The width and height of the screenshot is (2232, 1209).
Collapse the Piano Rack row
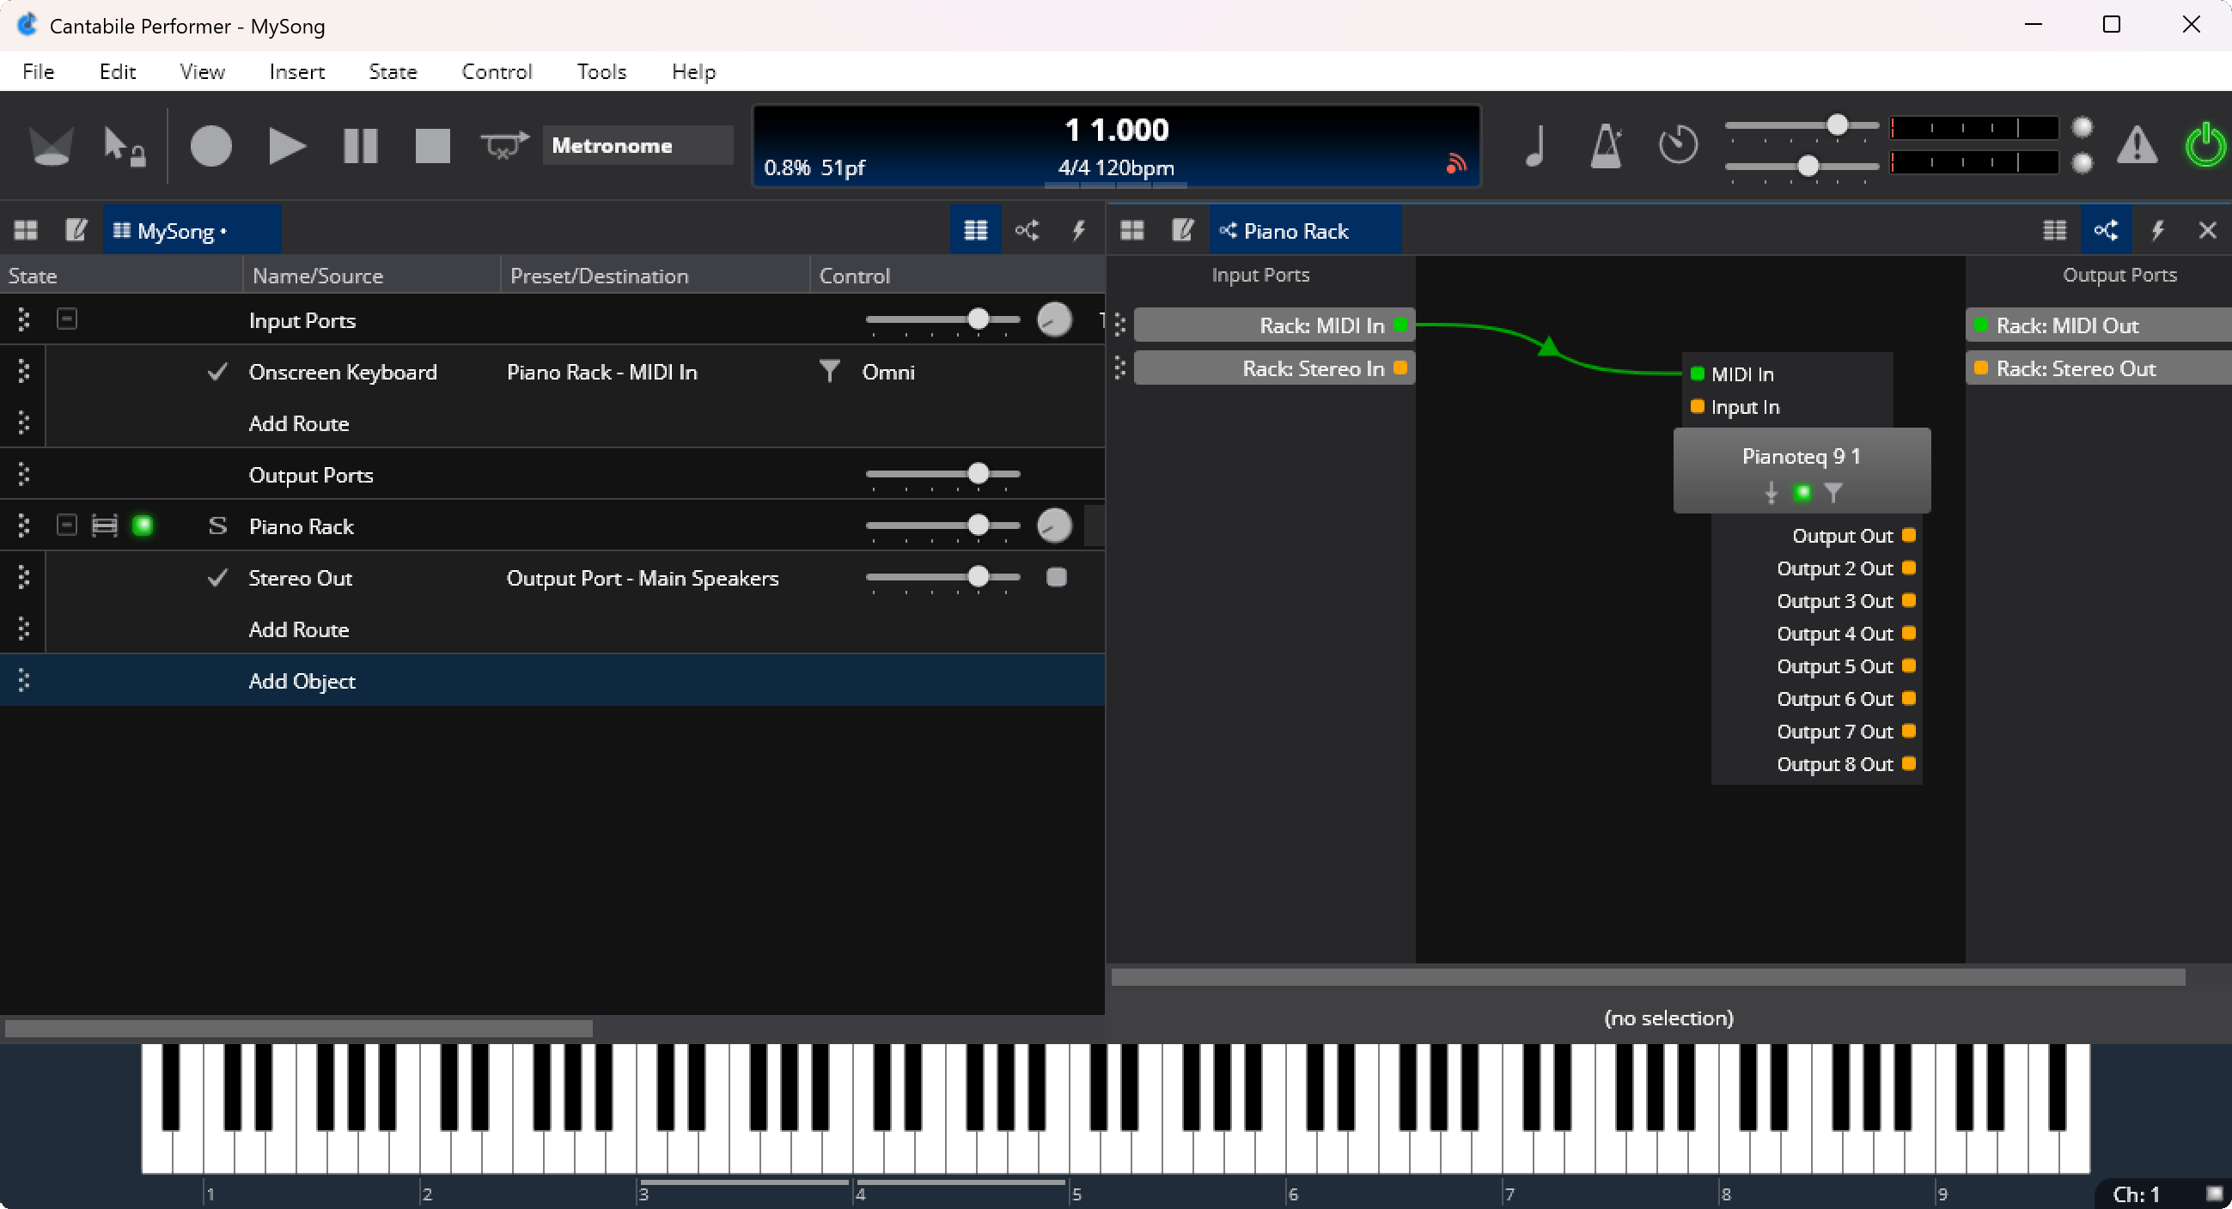[67, 526]
